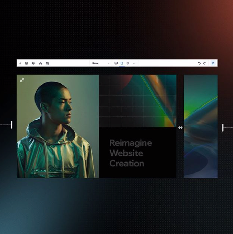The width and height of the screenshot is (233, 234).
Task: Switch to desktop breakpoint view
Action: pyautogui.click(x=116, y=63)
